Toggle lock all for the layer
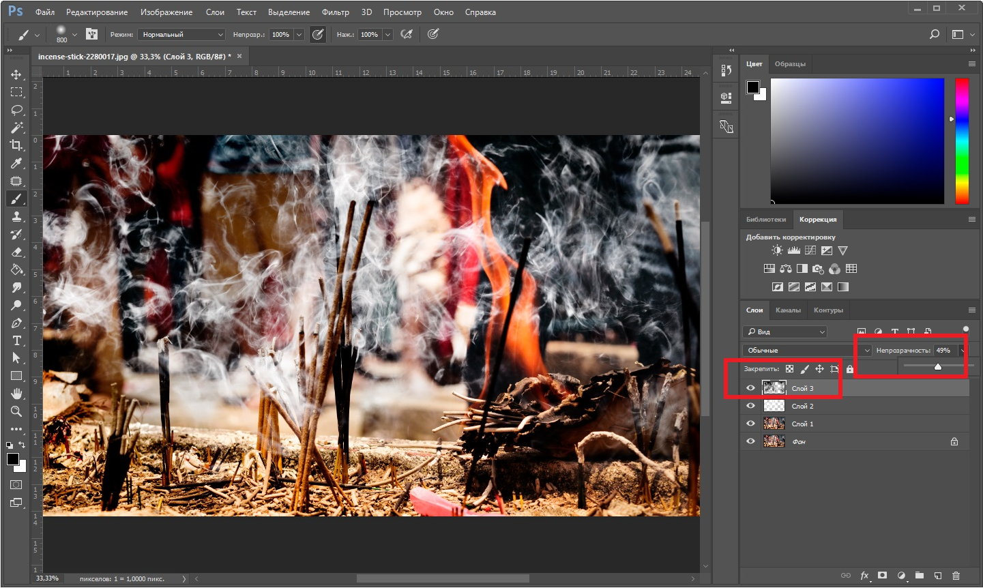 [850, 369]
